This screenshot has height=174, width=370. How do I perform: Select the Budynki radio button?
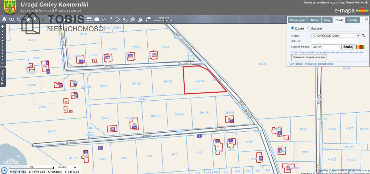pos(309,28)
